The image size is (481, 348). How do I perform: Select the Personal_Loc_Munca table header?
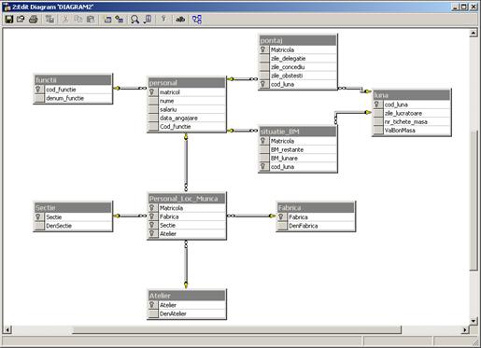(x=187, y=199)
